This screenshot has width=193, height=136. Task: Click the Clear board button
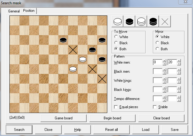[161, 118]
